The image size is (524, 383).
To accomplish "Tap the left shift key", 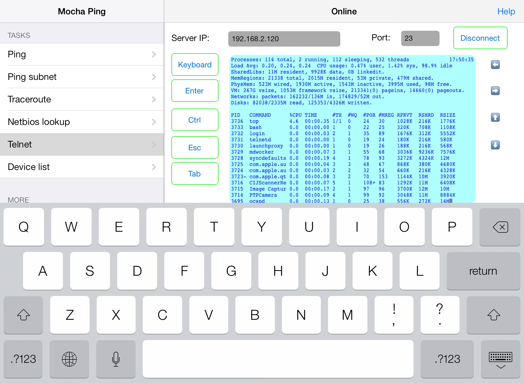I will point(23,315).
